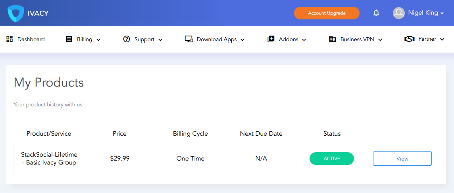This screenshot has width=454, height=193.
Task: Open the Support menu label
Action: pos(144,39)
